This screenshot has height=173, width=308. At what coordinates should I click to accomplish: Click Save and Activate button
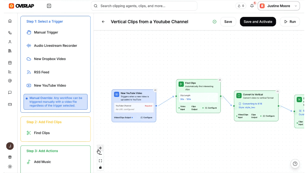tap(258, 22)
